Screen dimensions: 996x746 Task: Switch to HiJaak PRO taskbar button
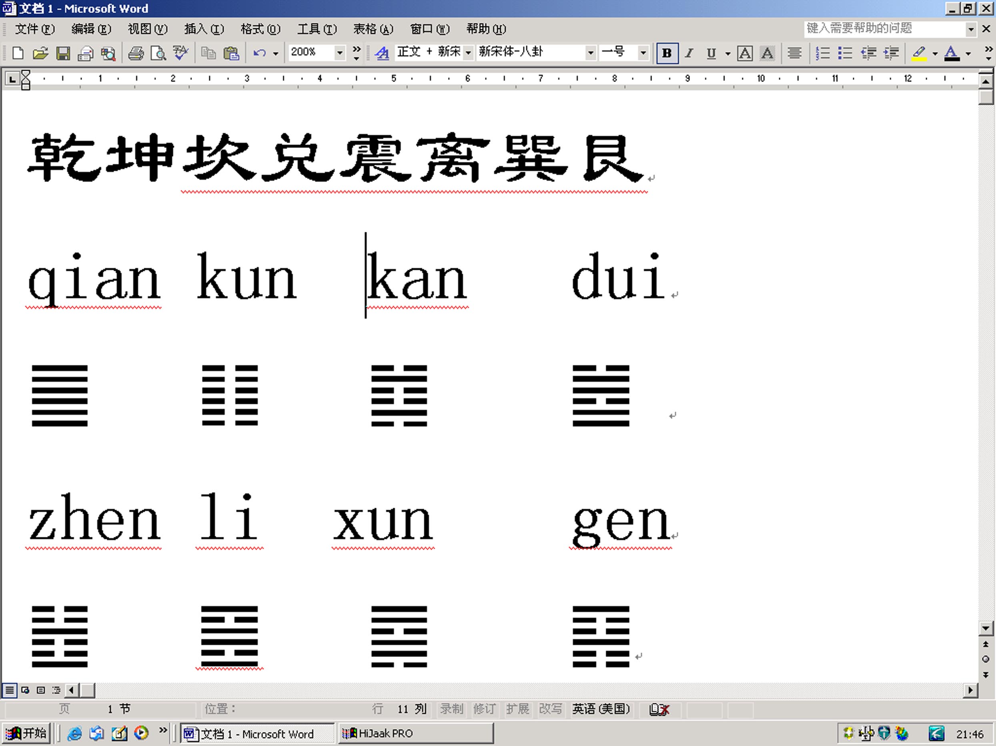point(416,733)
